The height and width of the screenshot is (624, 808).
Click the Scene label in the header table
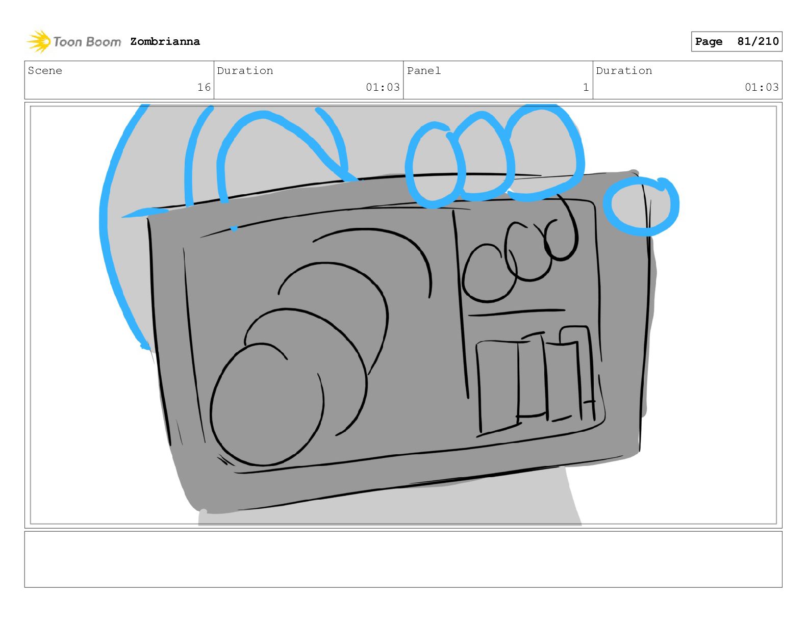tap(45, 70)
